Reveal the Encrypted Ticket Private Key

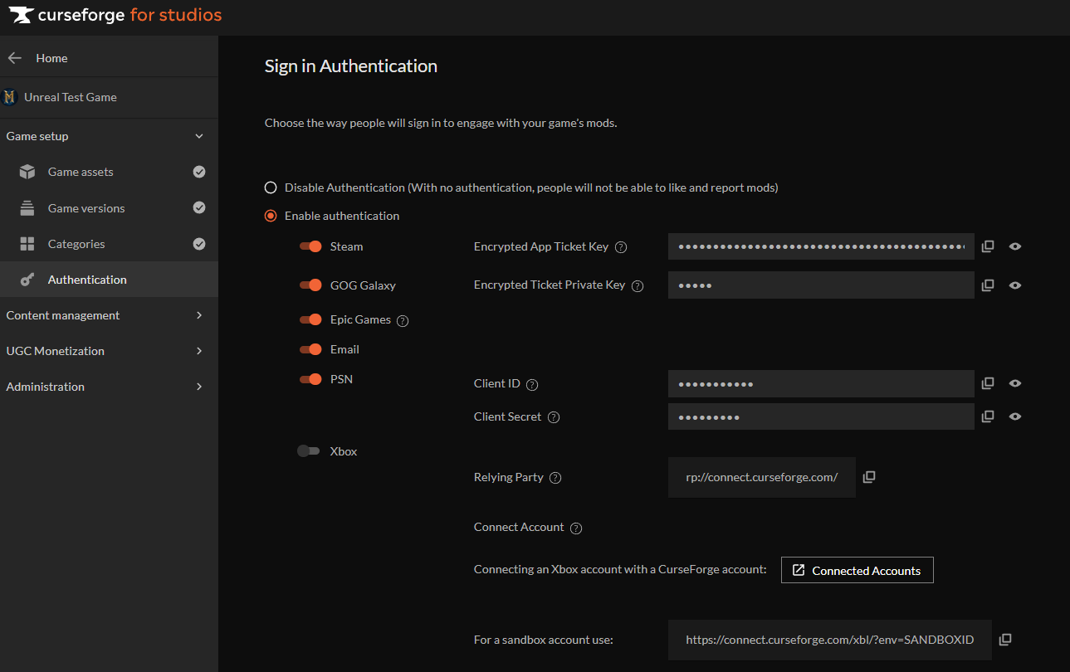[1015, 285]
